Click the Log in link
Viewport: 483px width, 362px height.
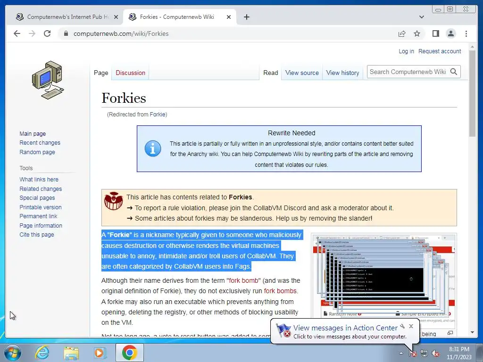[406, 51]
